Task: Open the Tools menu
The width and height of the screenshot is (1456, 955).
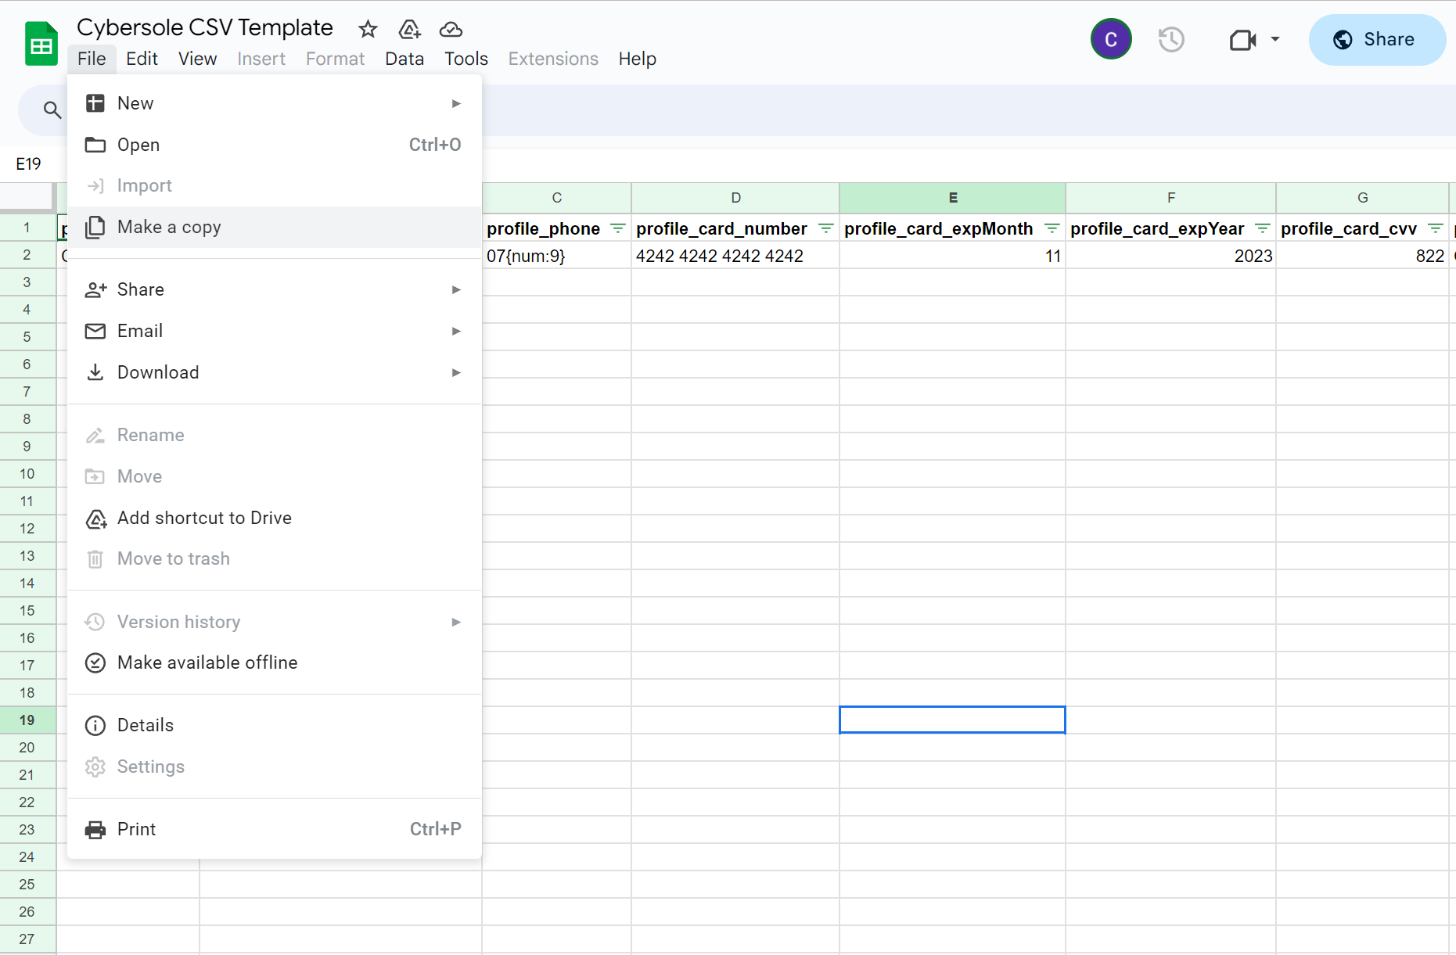Action: coord(466,59)
